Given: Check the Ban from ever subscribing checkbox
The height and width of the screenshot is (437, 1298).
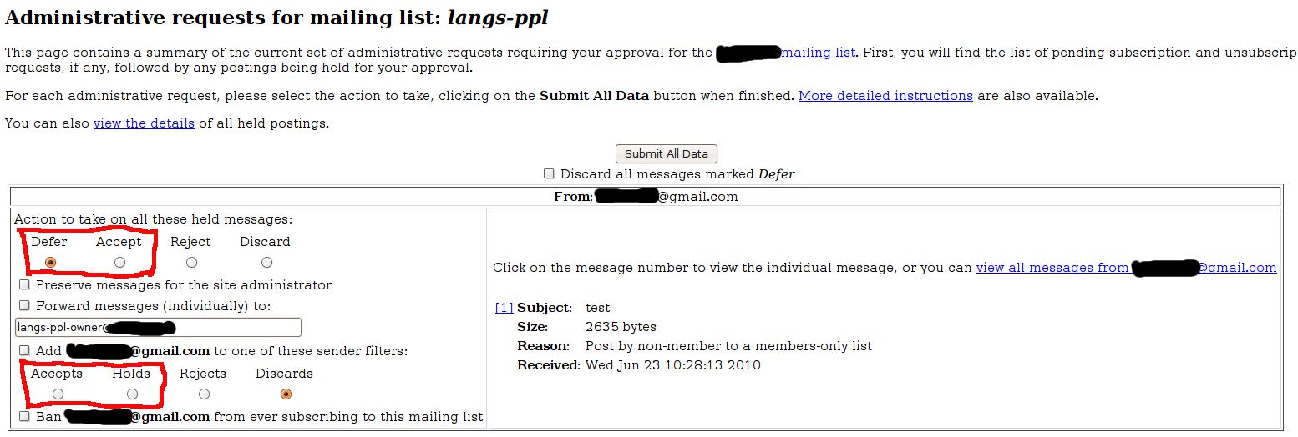Looking at the screenshot, I should click(x=24, y=416).
